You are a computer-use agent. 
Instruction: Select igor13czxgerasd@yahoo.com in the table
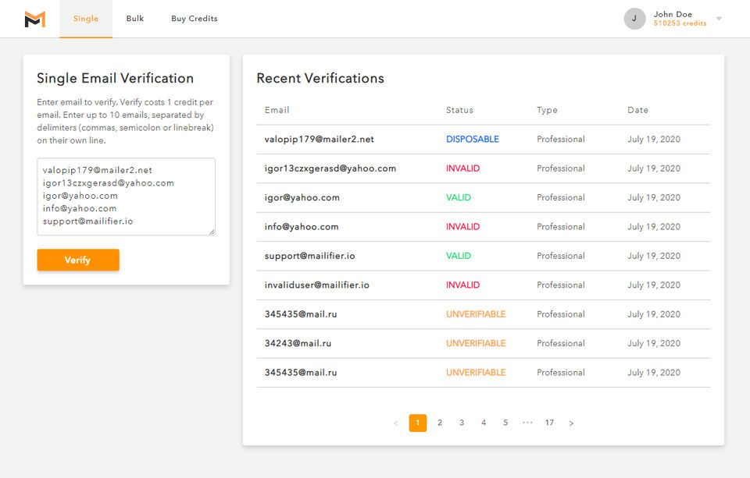click(x=330, y=168)
